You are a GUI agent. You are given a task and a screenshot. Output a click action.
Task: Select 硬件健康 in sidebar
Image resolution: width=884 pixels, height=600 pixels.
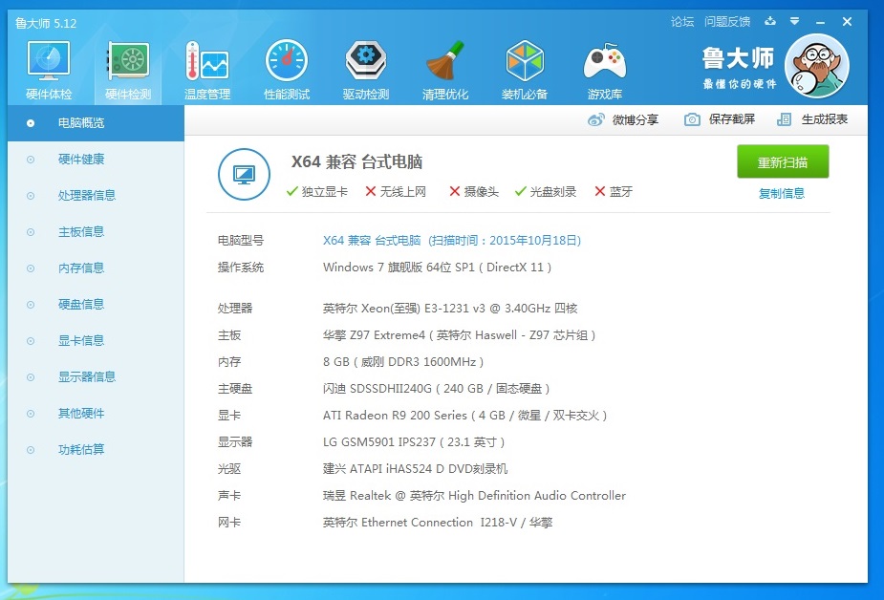click(96, 160)
